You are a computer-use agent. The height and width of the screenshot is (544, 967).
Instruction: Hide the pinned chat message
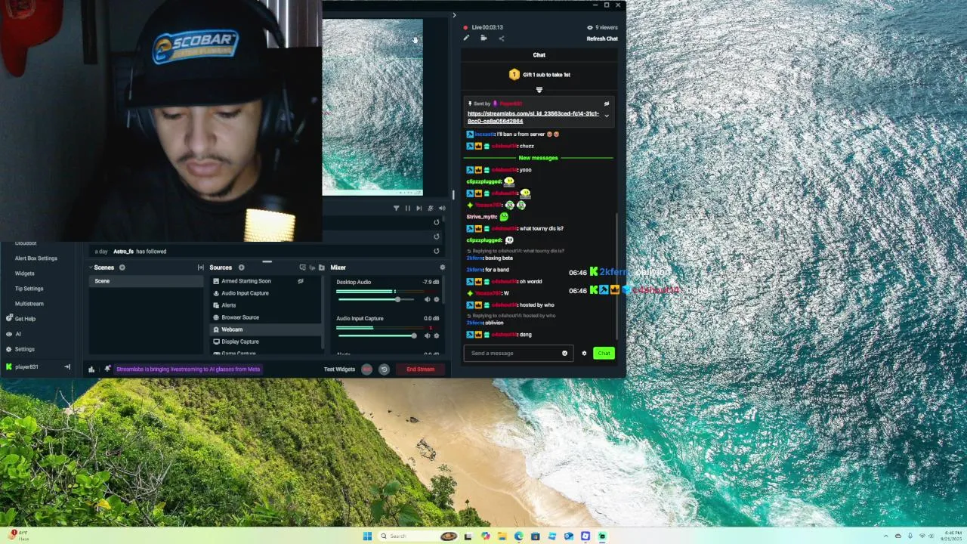(x=606, y=104)
